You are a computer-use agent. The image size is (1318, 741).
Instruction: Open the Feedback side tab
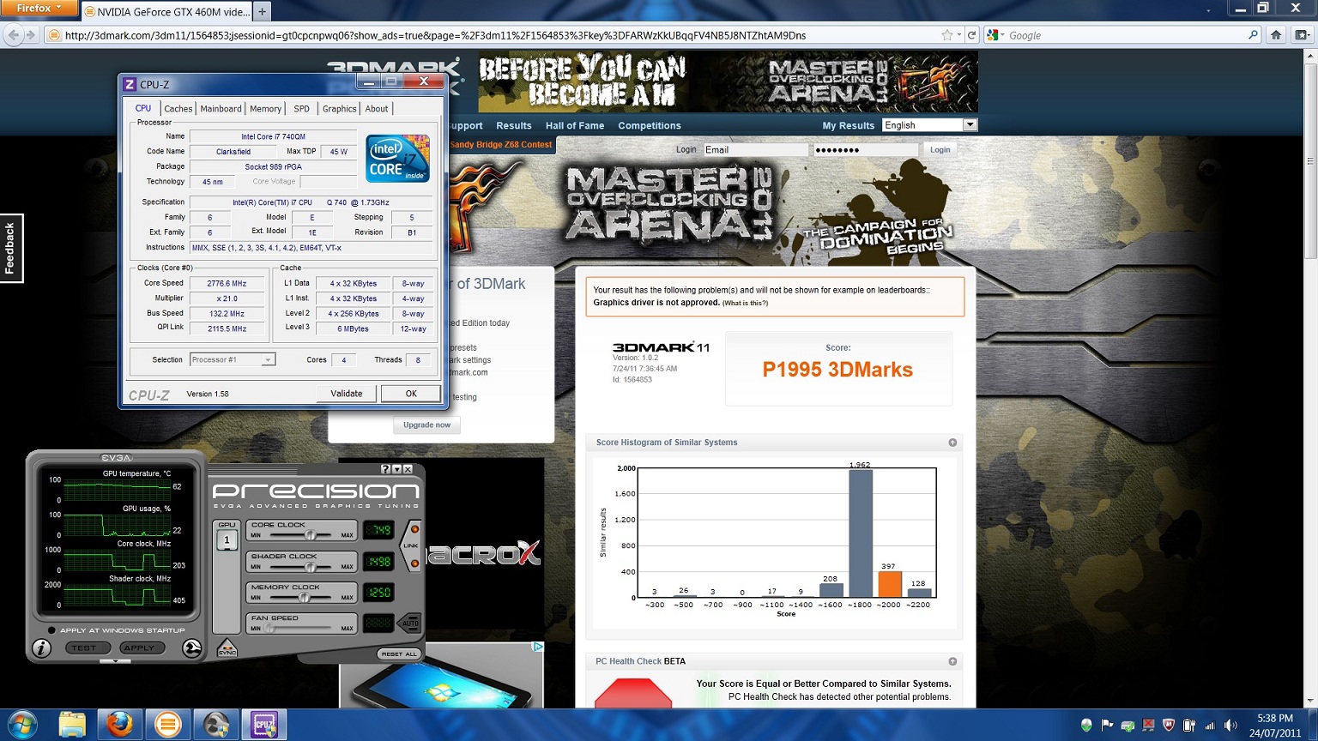pyautogui.click(x=10, y=248)
